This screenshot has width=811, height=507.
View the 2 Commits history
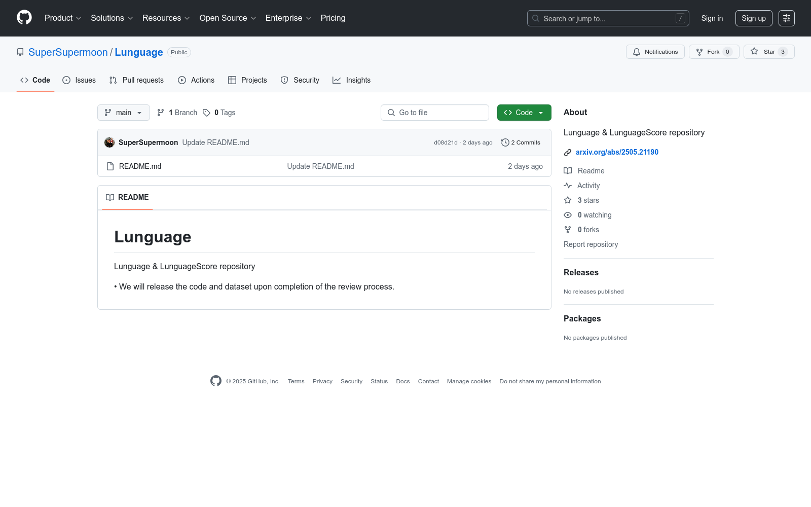click(521, 142)
